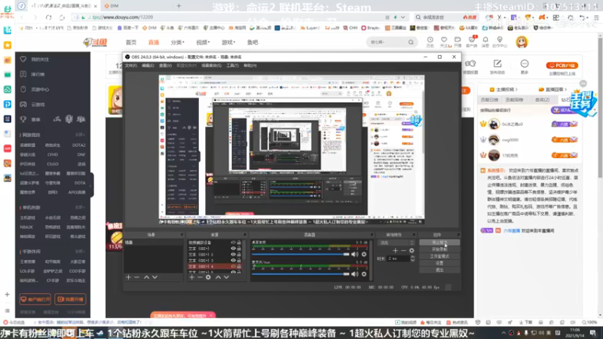Open source properties gear in the sources panel
This screenshot has width=603, height=339.
pyautogui.click(x=208, y=277)
